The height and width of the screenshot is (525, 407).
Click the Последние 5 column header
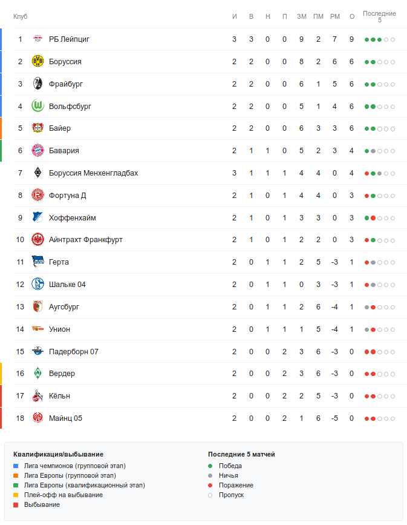click(x=379, y=16)
